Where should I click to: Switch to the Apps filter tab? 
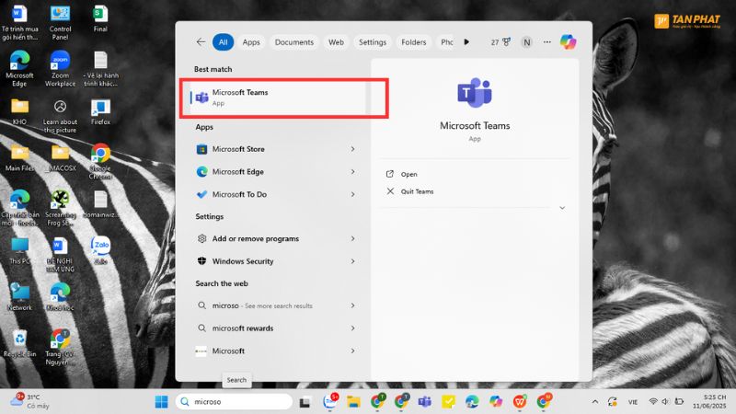point(251,42)
